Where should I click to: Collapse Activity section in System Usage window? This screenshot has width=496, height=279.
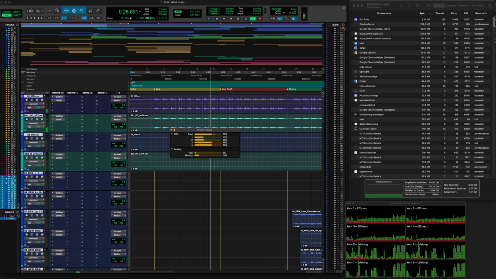172,149
